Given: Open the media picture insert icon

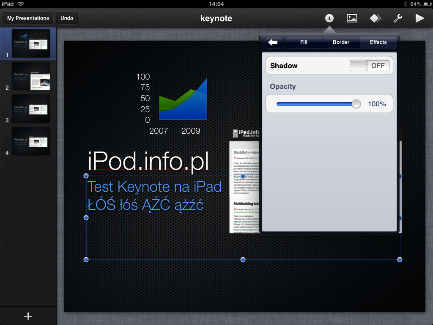Looking at the screenshot, I should [352, 18].
